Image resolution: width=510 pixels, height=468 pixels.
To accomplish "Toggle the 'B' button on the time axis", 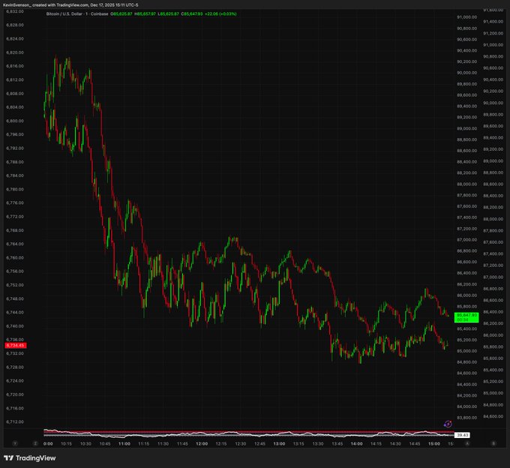I will point(493,443).
